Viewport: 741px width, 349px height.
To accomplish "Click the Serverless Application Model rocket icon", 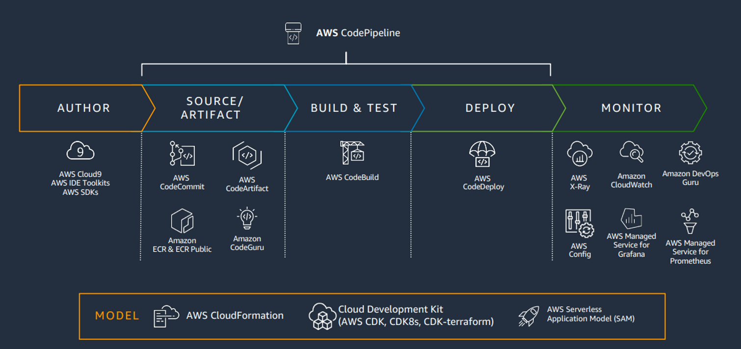I will click(x=529, y=316).
